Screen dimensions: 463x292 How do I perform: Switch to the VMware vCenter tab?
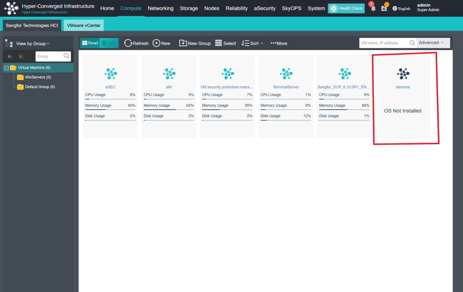coord(84,25)
